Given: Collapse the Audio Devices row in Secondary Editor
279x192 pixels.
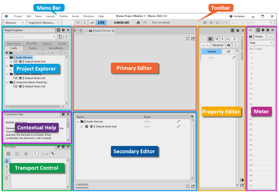Looking at the screenshot, I should coord(78,122).
